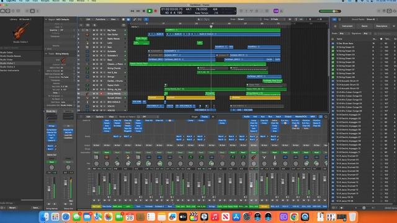
Task: Open Music app from the Dock
Action: (215, 217)
